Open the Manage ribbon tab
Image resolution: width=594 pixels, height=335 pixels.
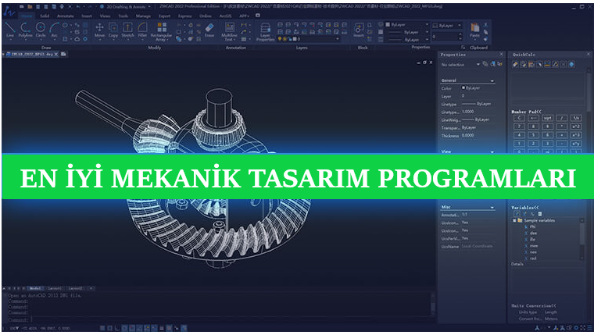144,15
